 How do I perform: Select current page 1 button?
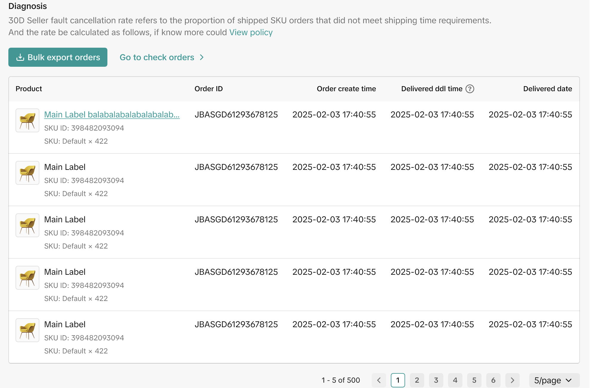pyautogui.click(x=398, y=380)
